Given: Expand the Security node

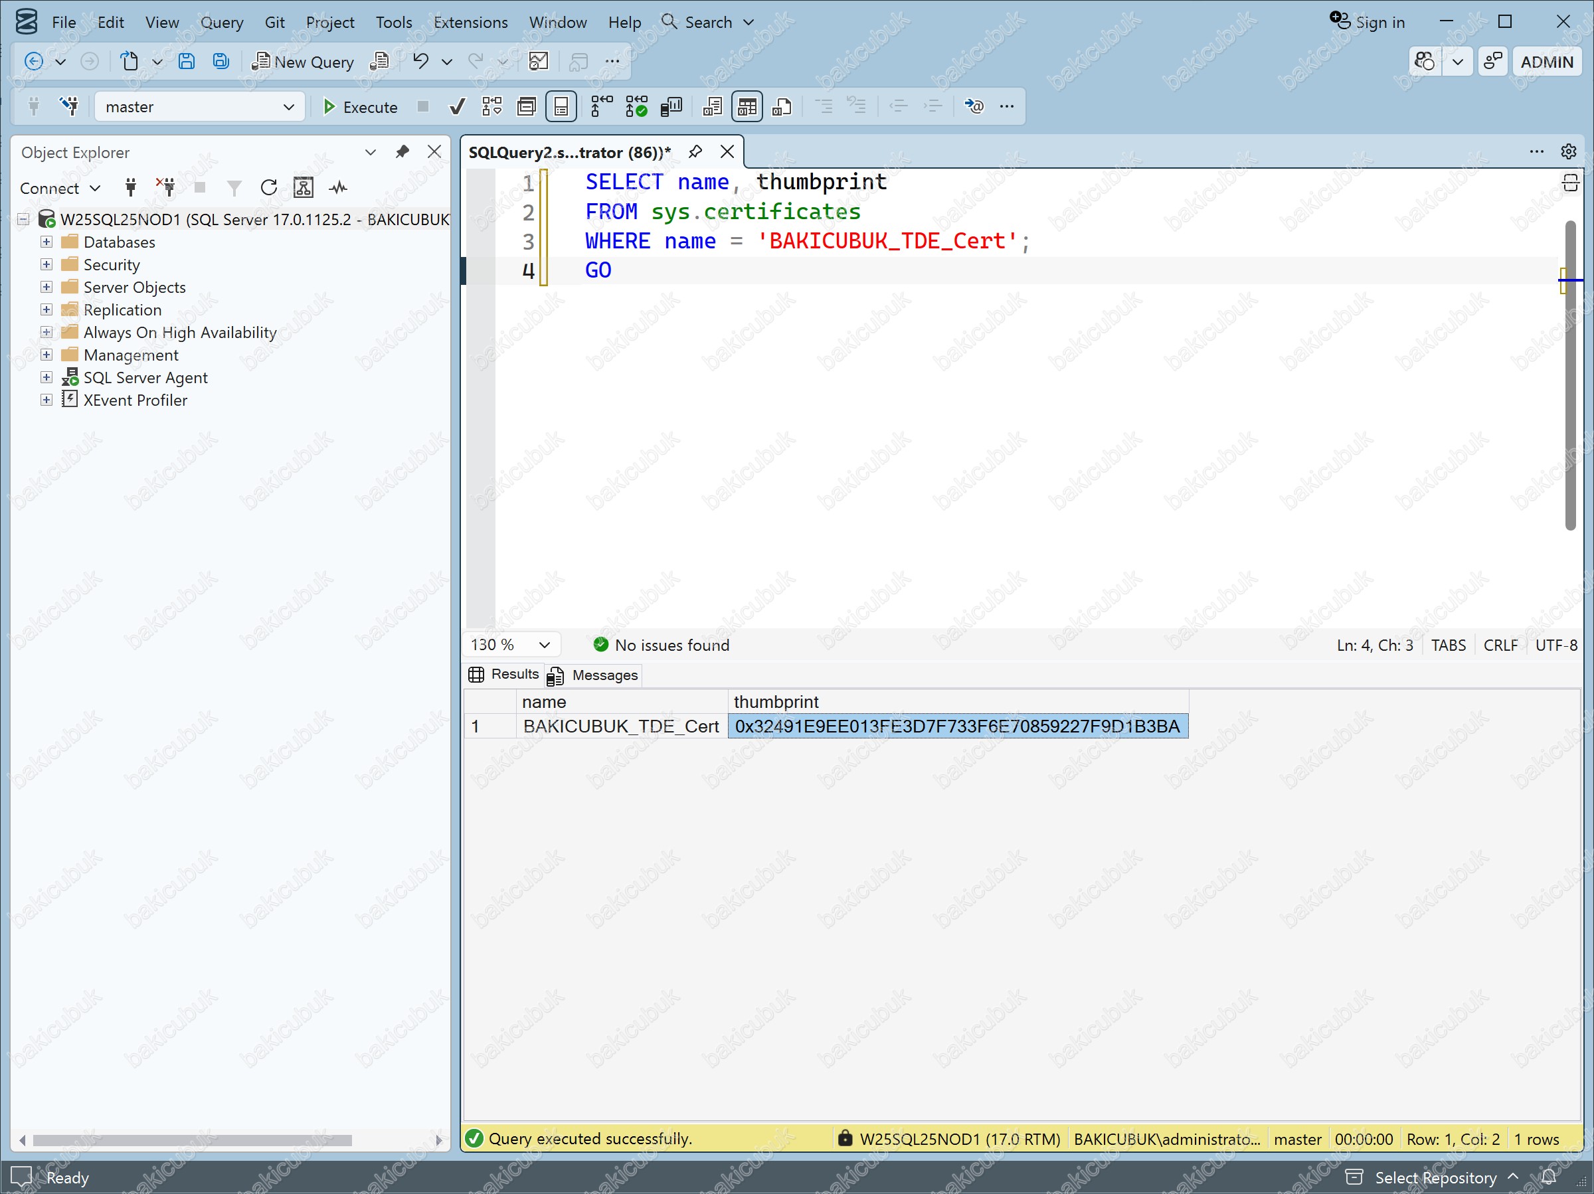Looking at the screenshot, I should [x=46, y=264].
